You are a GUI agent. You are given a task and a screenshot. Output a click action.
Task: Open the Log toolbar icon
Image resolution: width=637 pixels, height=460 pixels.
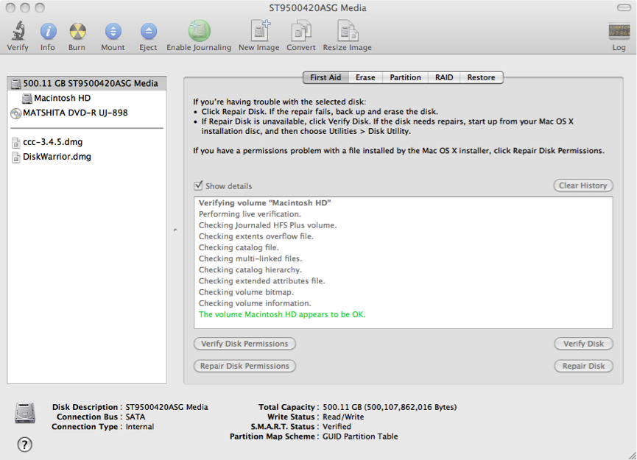[x=619, y=31]
